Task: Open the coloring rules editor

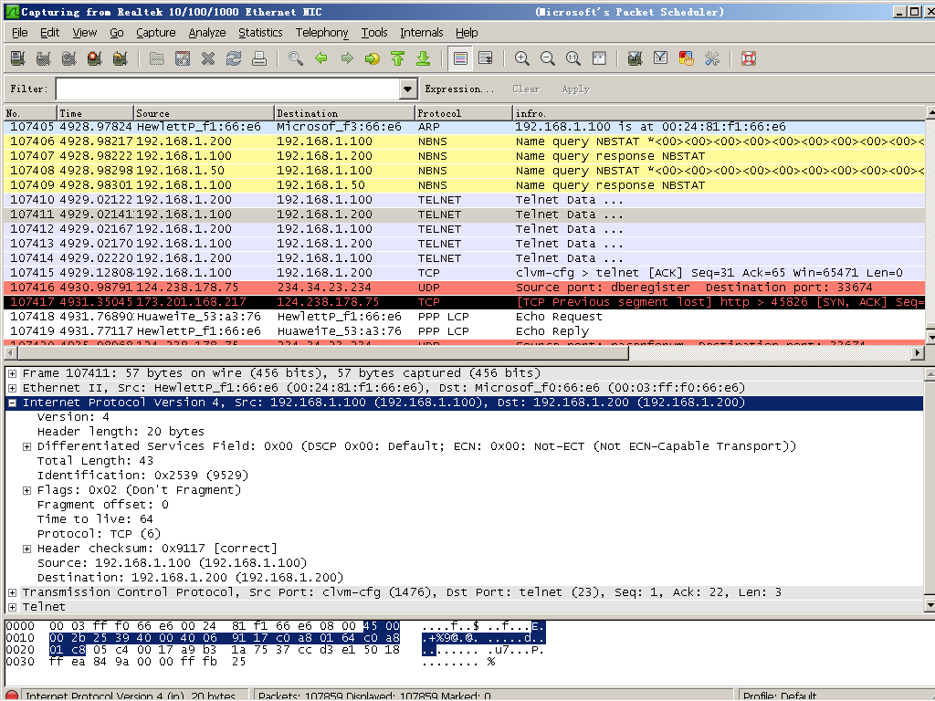Action: click(687, 58)
